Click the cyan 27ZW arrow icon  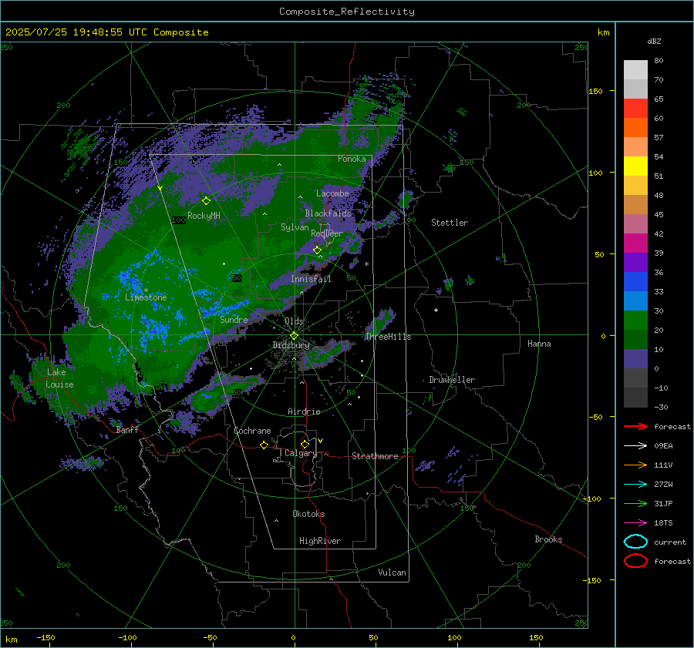pyautogui.click(x=635, y=485)
